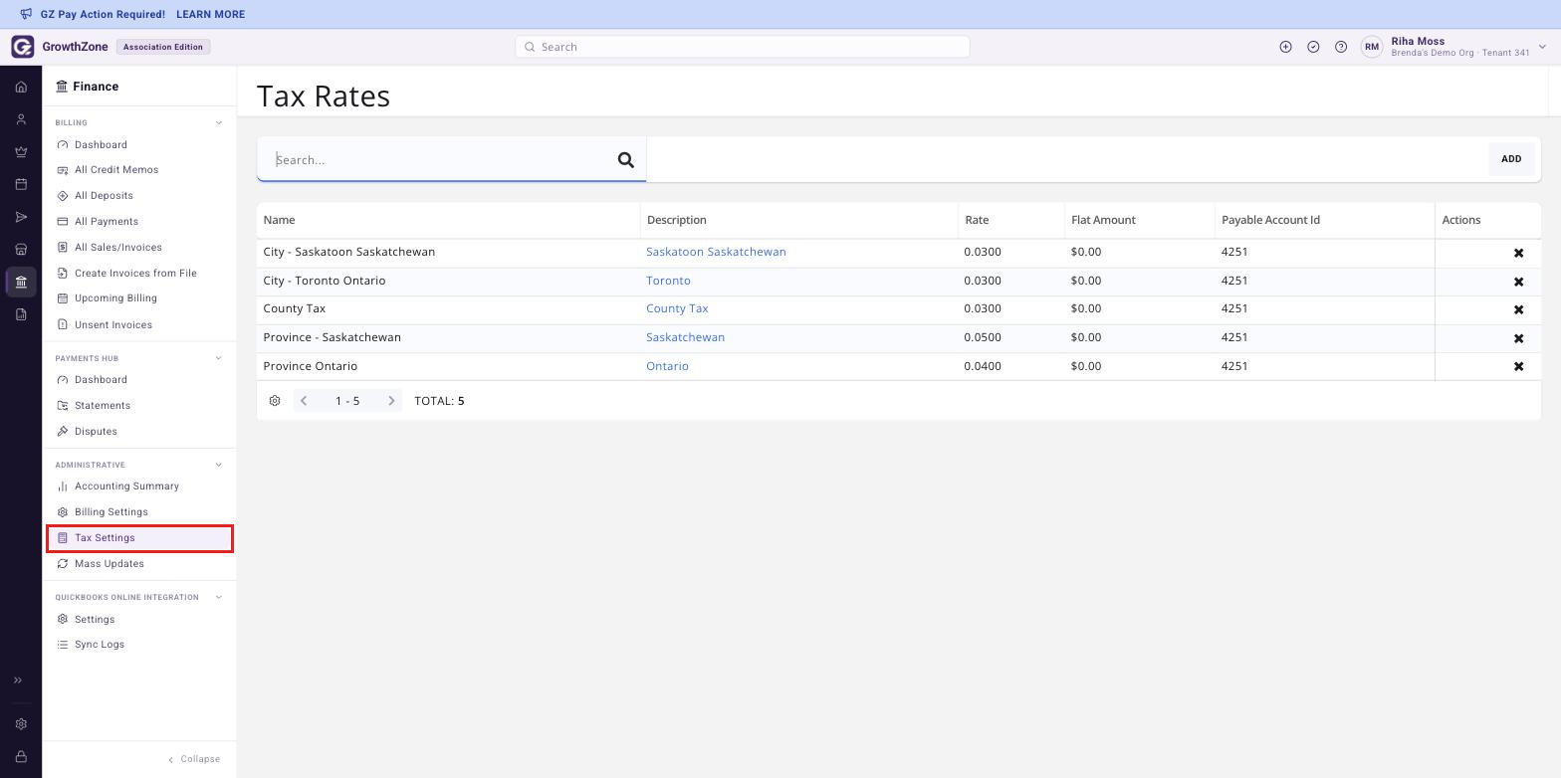Screen dimensions: 1561x778
Task: Collapse the Payments Hub section
Action: (x=219, y=358)
